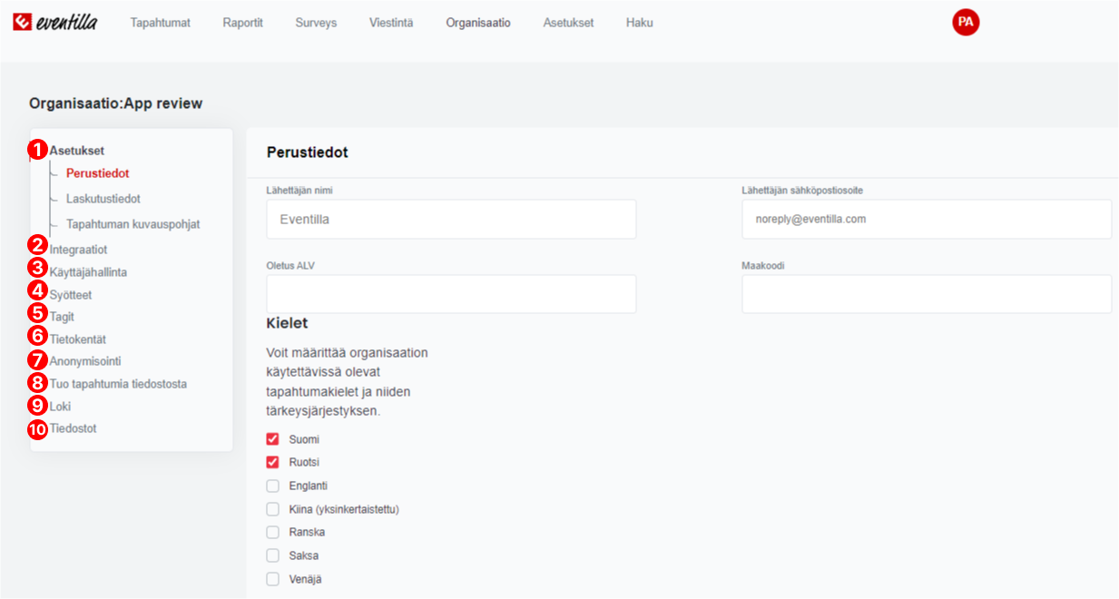Enable the Ranska language checkbox
The image size is (1119, 599).
pos(272,532)
